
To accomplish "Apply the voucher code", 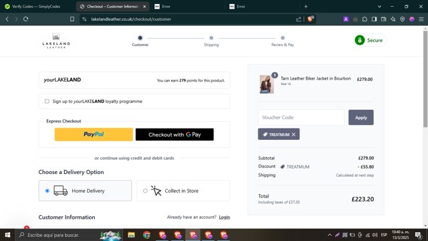I will coord(361,118).
